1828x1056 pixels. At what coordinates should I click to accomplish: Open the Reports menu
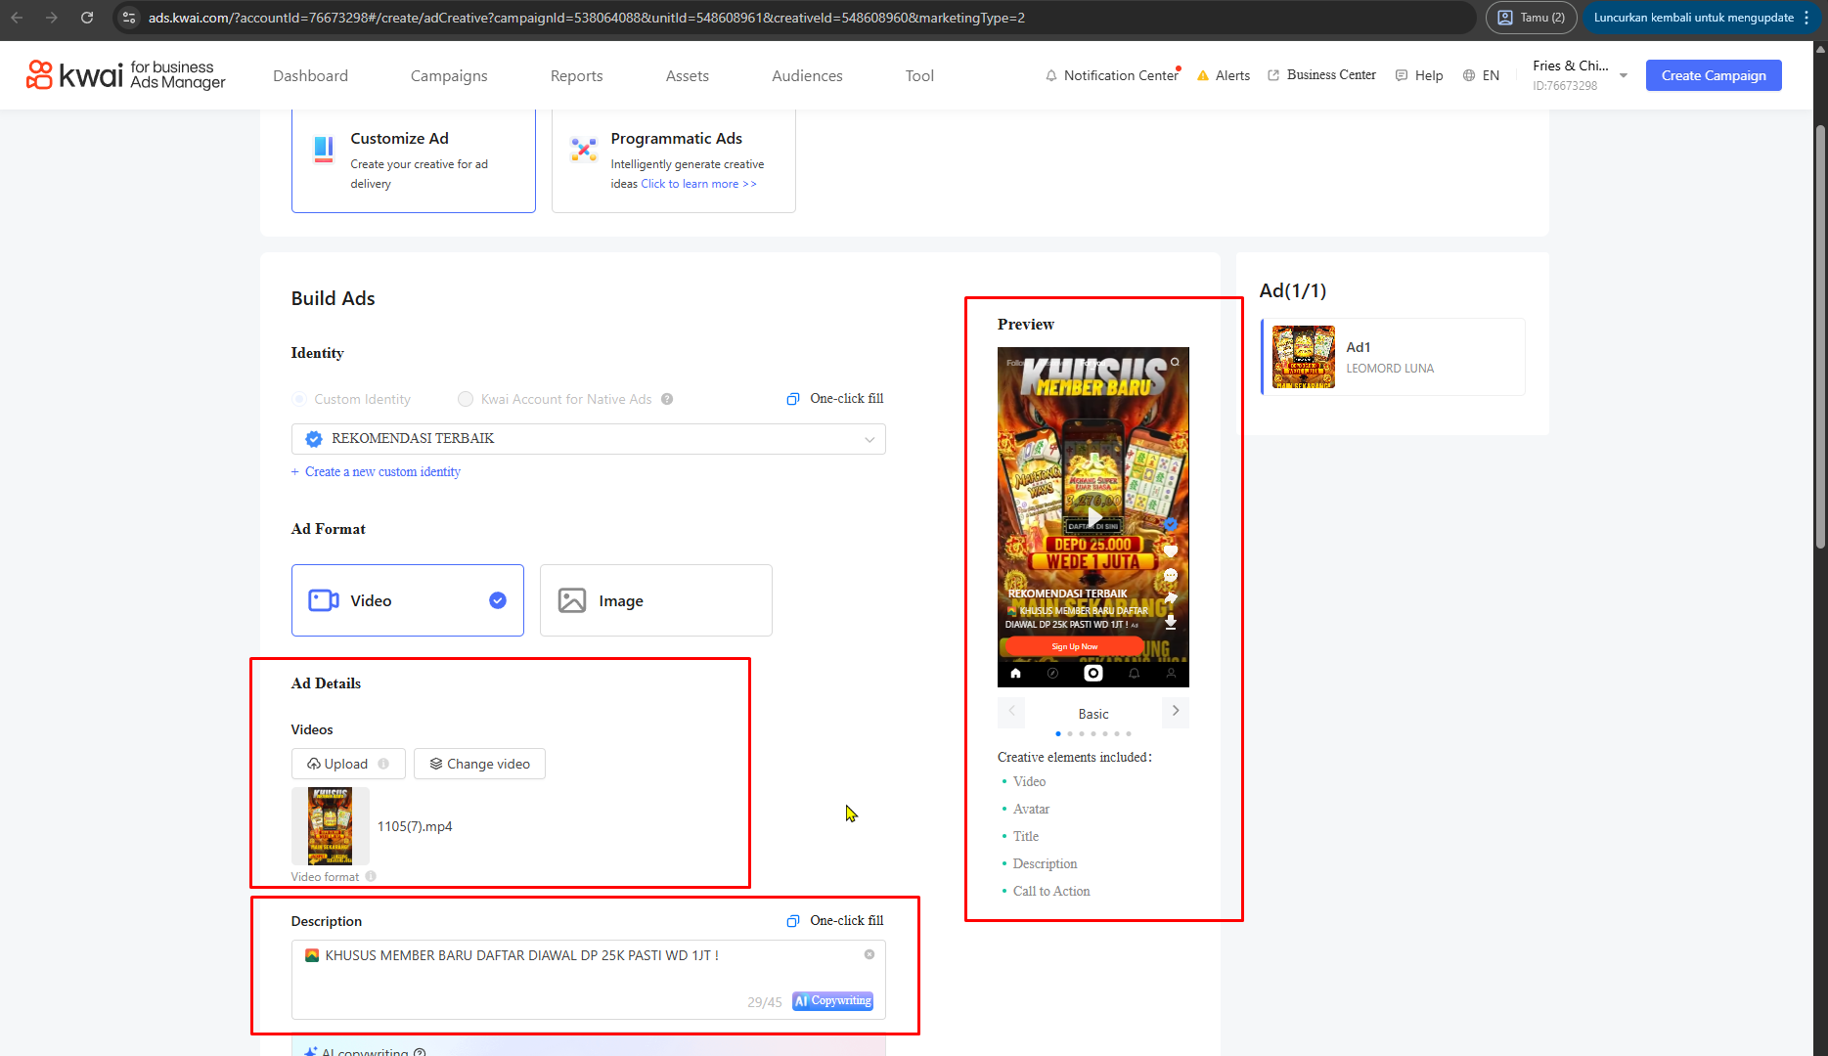click(576, 75)
